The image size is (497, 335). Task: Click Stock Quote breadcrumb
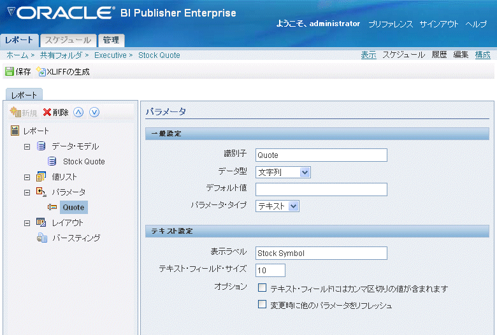pyautogui.click(x=159, y=55)
